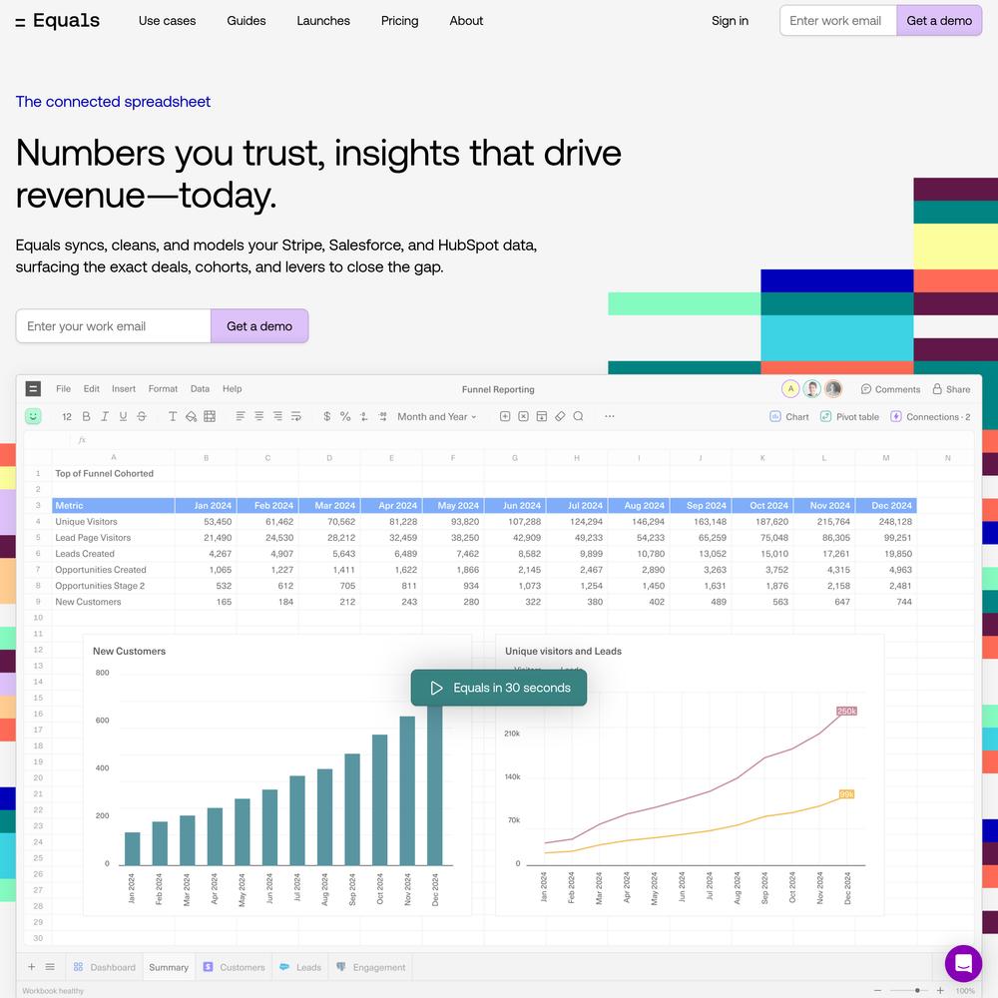This screenshot has height=998, width=998.
Task: Toggle strikethrough formatting in the toolbar
Action: point(142,416)
